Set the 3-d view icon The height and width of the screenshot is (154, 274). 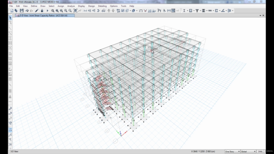pyautogui.click(x=85, y=11)
